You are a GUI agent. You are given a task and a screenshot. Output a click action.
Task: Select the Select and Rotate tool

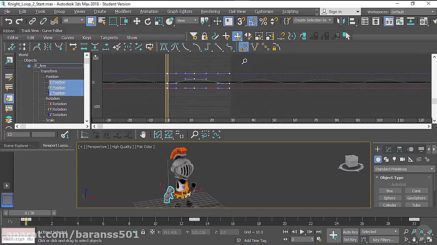click(148, 21)
